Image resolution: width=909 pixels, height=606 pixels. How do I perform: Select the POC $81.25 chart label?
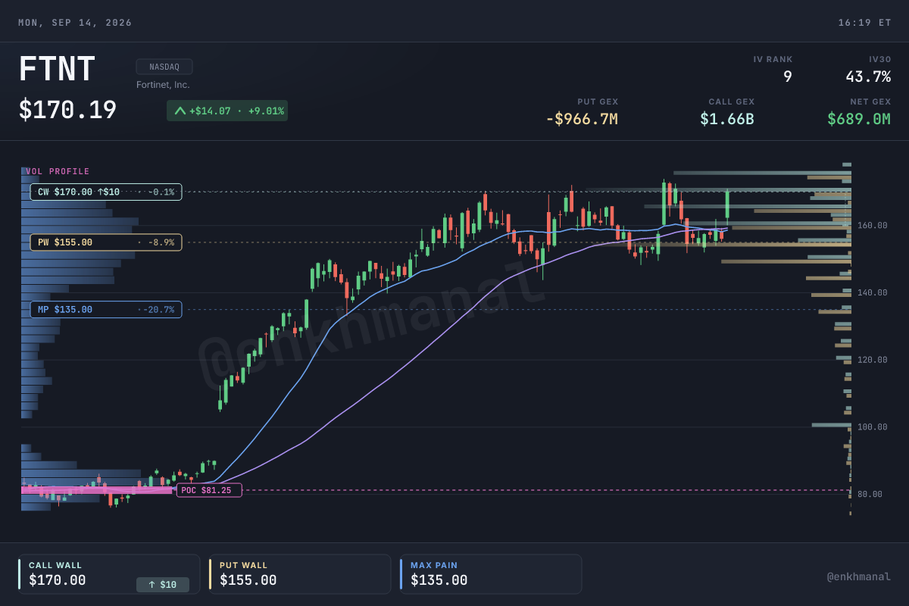pyautogui.click(x=209, y=490)
